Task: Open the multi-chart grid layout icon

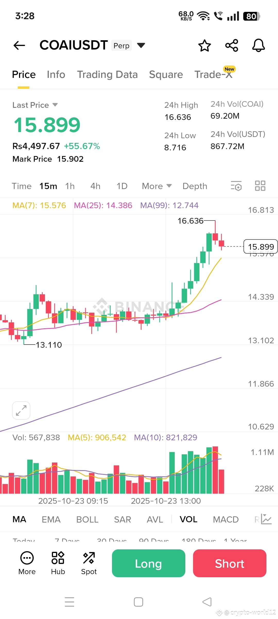Action: (260, 186)
